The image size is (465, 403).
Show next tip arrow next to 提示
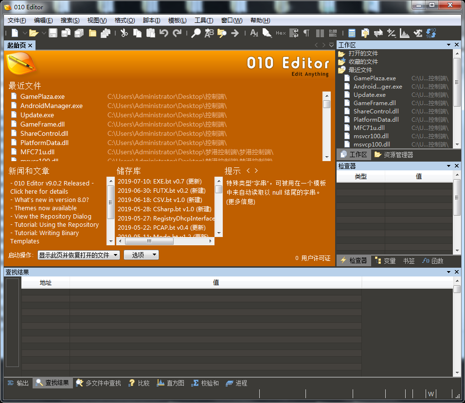pyautogui.click(x=256, y=171)
